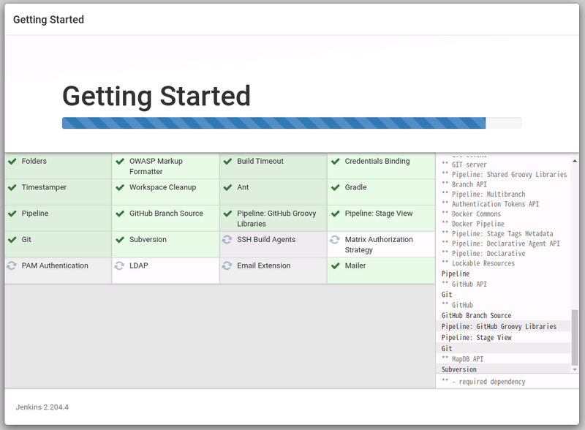Click the checkmark icon next to Ant
The width and height of the screenshot is (585, 430).
pyautogui.click(x=227, y=187)
